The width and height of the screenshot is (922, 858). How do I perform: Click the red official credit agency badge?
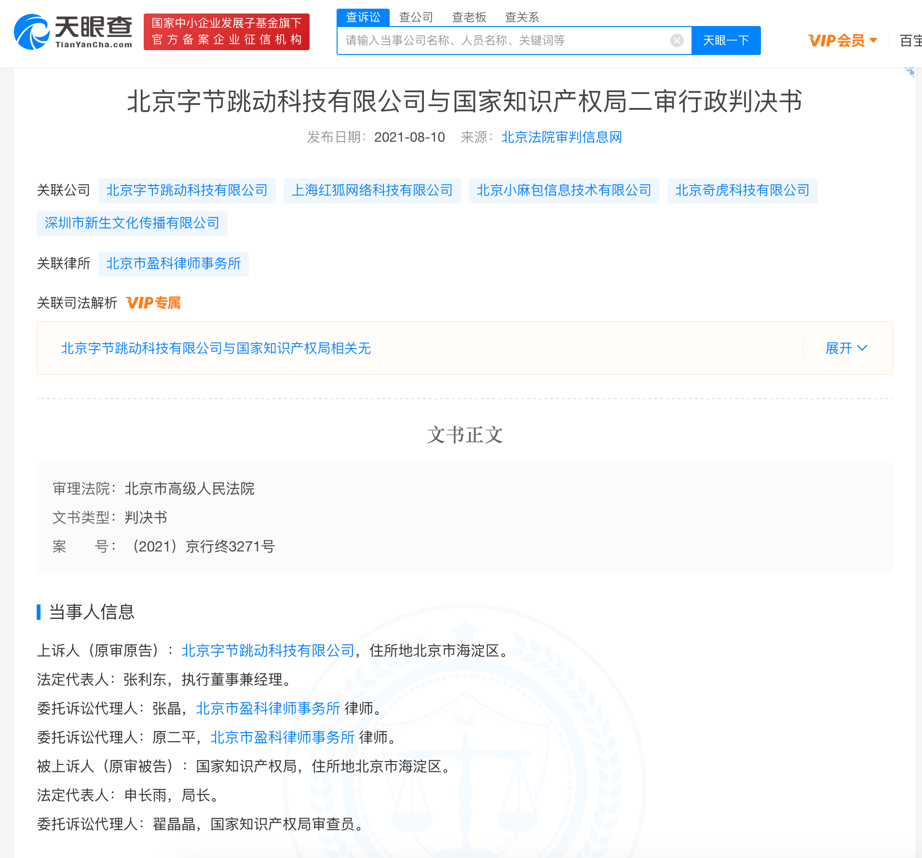tap(226, 32)
